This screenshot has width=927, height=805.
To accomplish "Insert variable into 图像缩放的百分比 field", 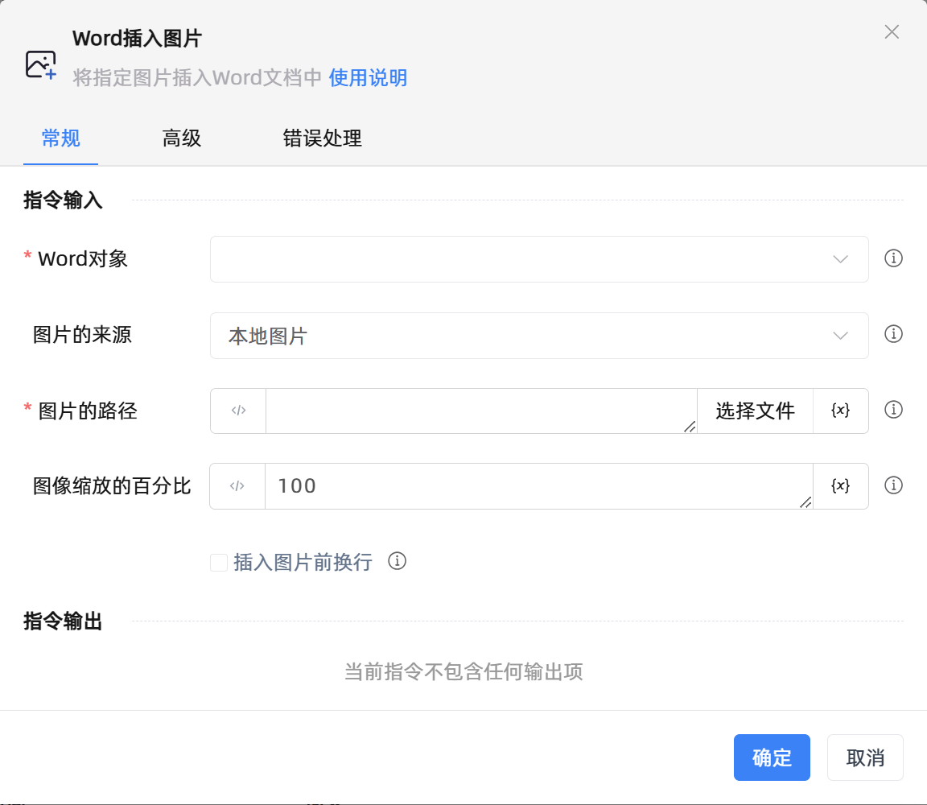I will coord(840,486).
